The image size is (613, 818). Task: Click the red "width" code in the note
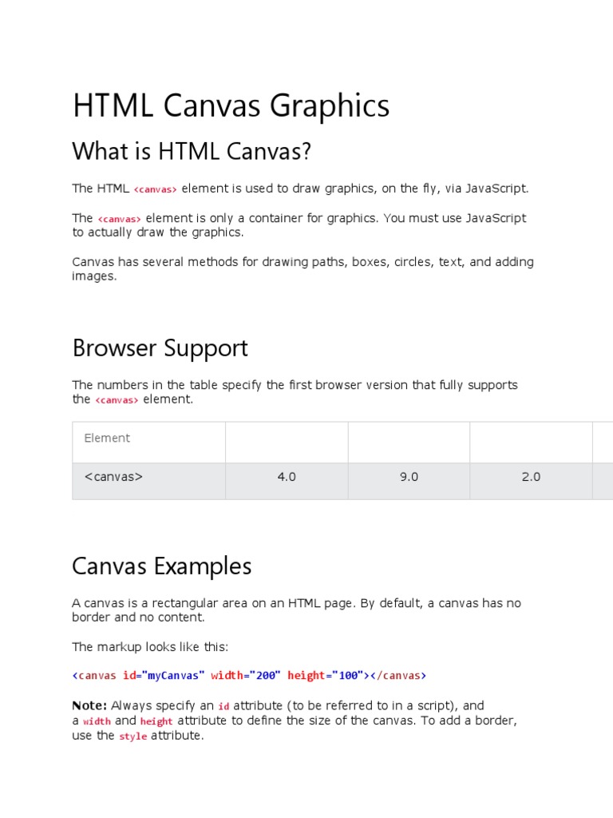97,721
